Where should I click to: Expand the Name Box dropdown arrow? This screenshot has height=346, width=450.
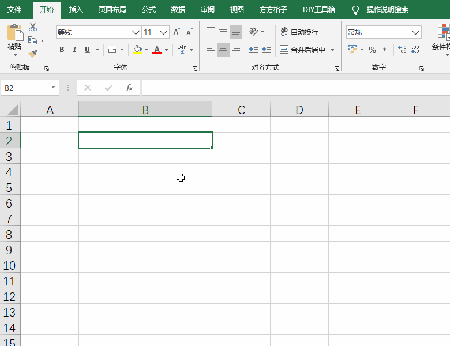click(54, 87)
